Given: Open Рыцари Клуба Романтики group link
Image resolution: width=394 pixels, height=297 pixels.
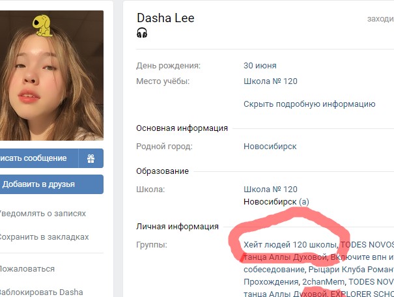Looking at the screenshot, I should tap(351, 270).
